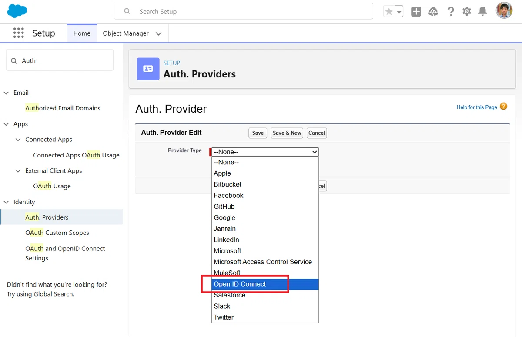Choose Google as provider type

[x=265, y=217]
